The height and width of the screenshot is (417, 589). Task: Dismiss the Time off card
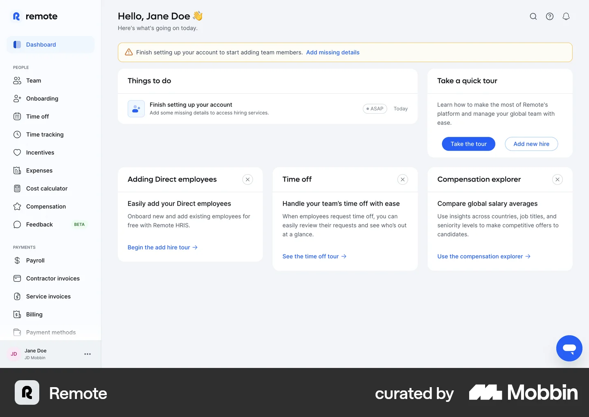click(x=402, y=179)
